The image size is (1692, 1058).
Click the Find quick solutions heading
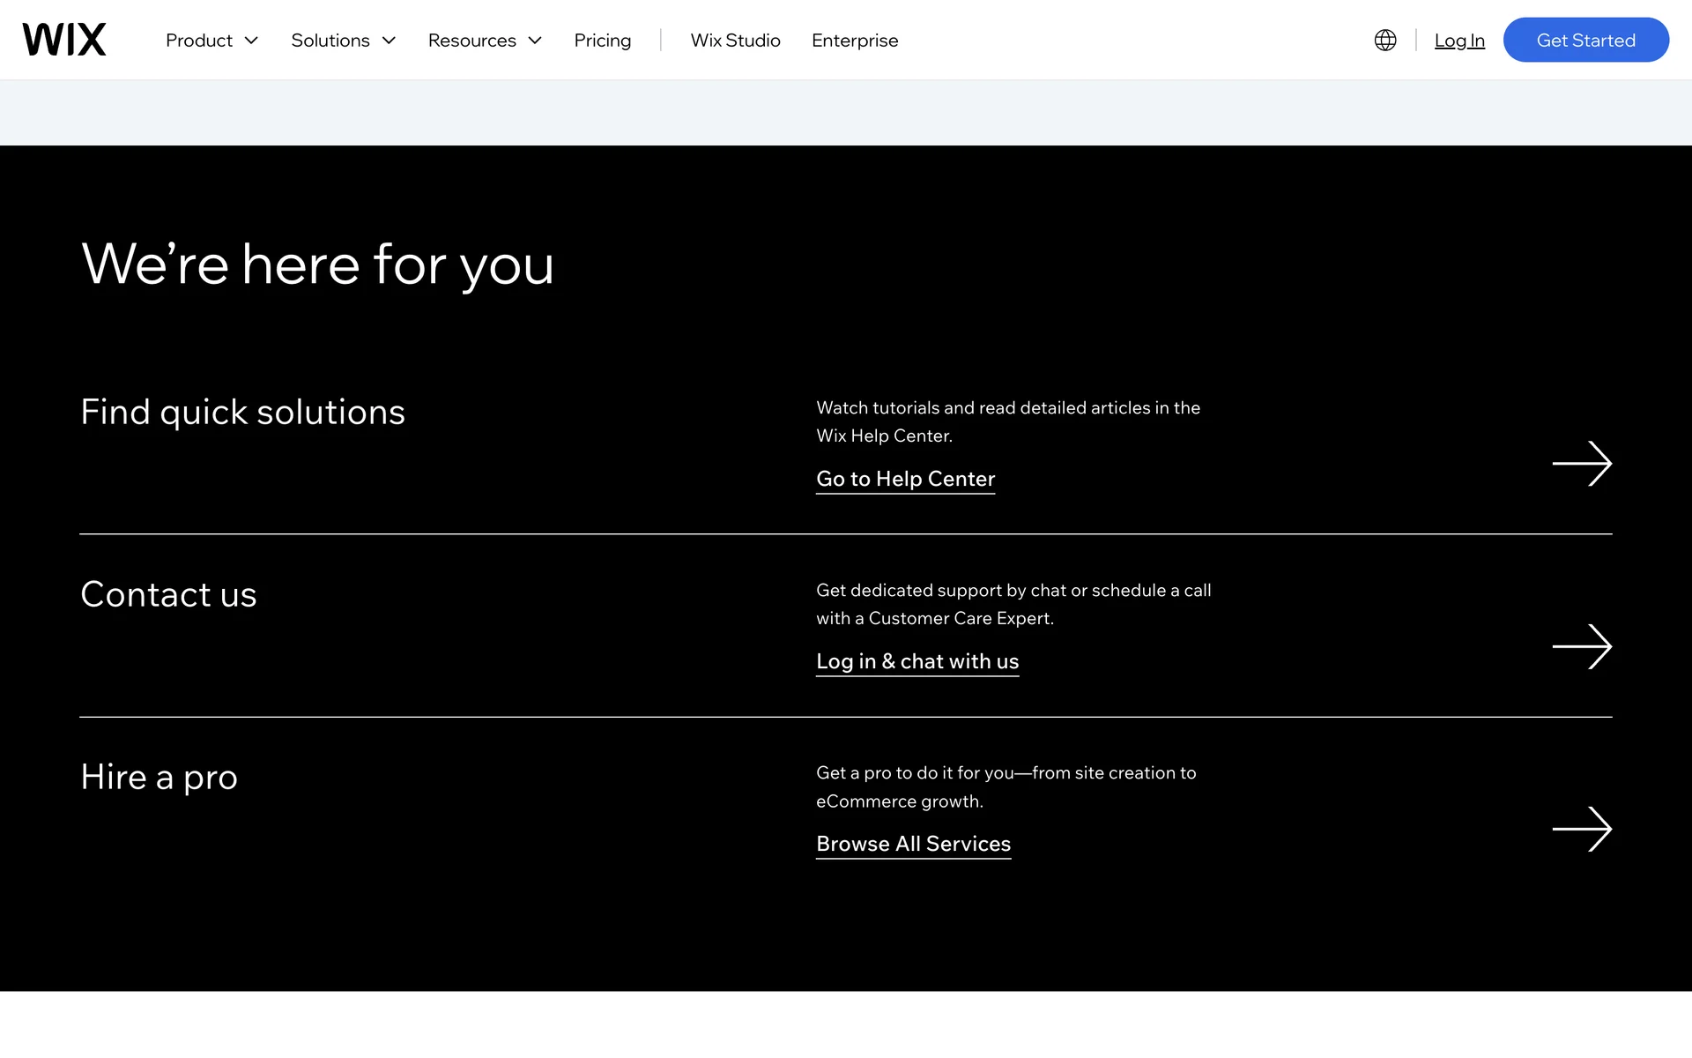(x=242, y=412)
